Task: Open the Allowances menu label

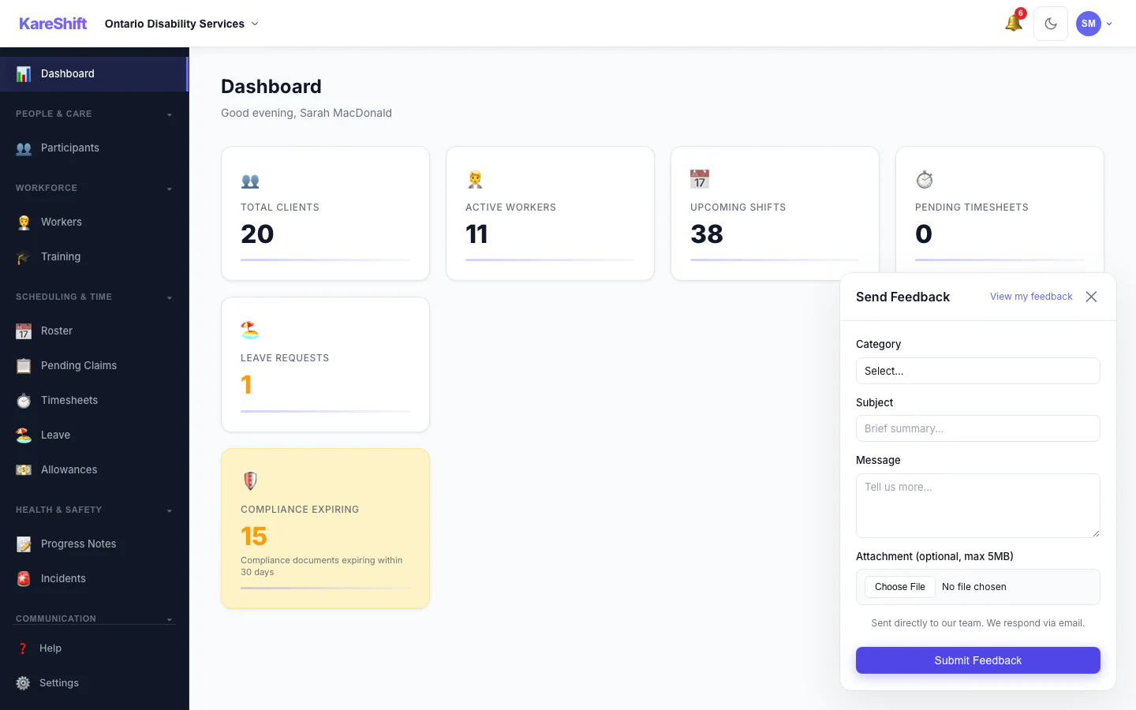Action: [69, 469]
